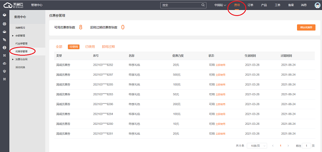The width and height of the screenshot is (322, 152).
Task: Go to next page arrow
Action: point(288,146)
